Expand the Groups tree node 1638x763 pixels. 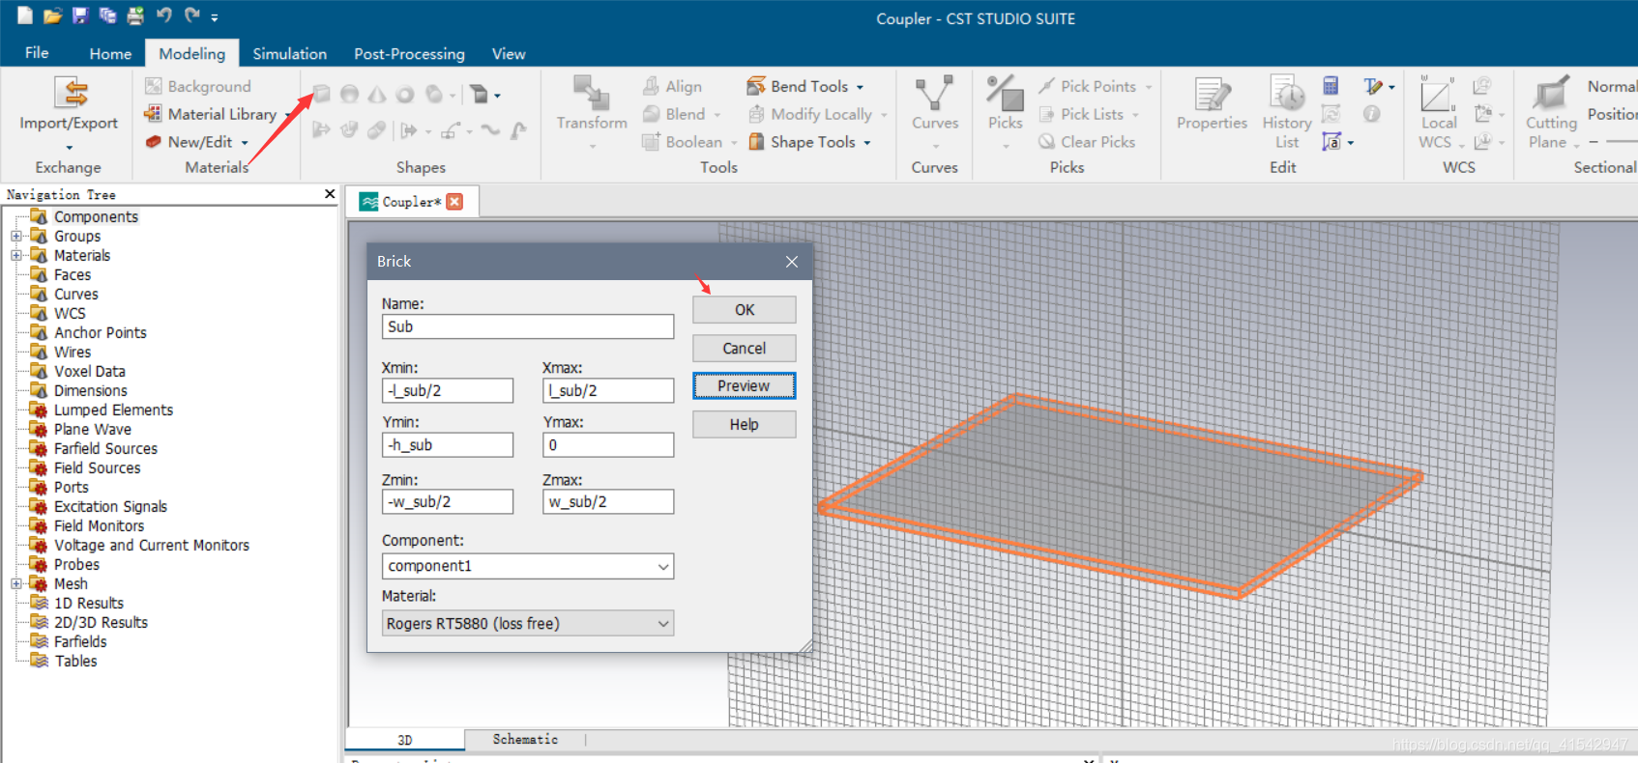click(15, 237)
